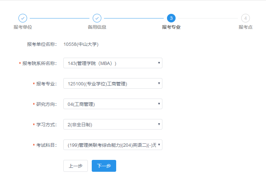Screen dimensions: 266x181
Task: Click the step 2 checkmark circle
Action: 97,18
